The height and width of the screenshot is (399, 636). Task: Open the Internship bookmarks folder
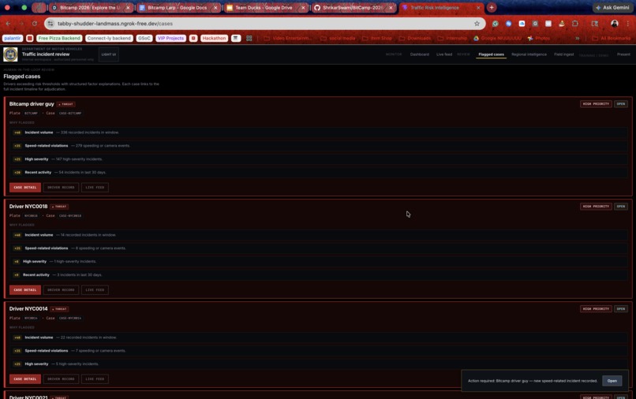click(452, 38)
